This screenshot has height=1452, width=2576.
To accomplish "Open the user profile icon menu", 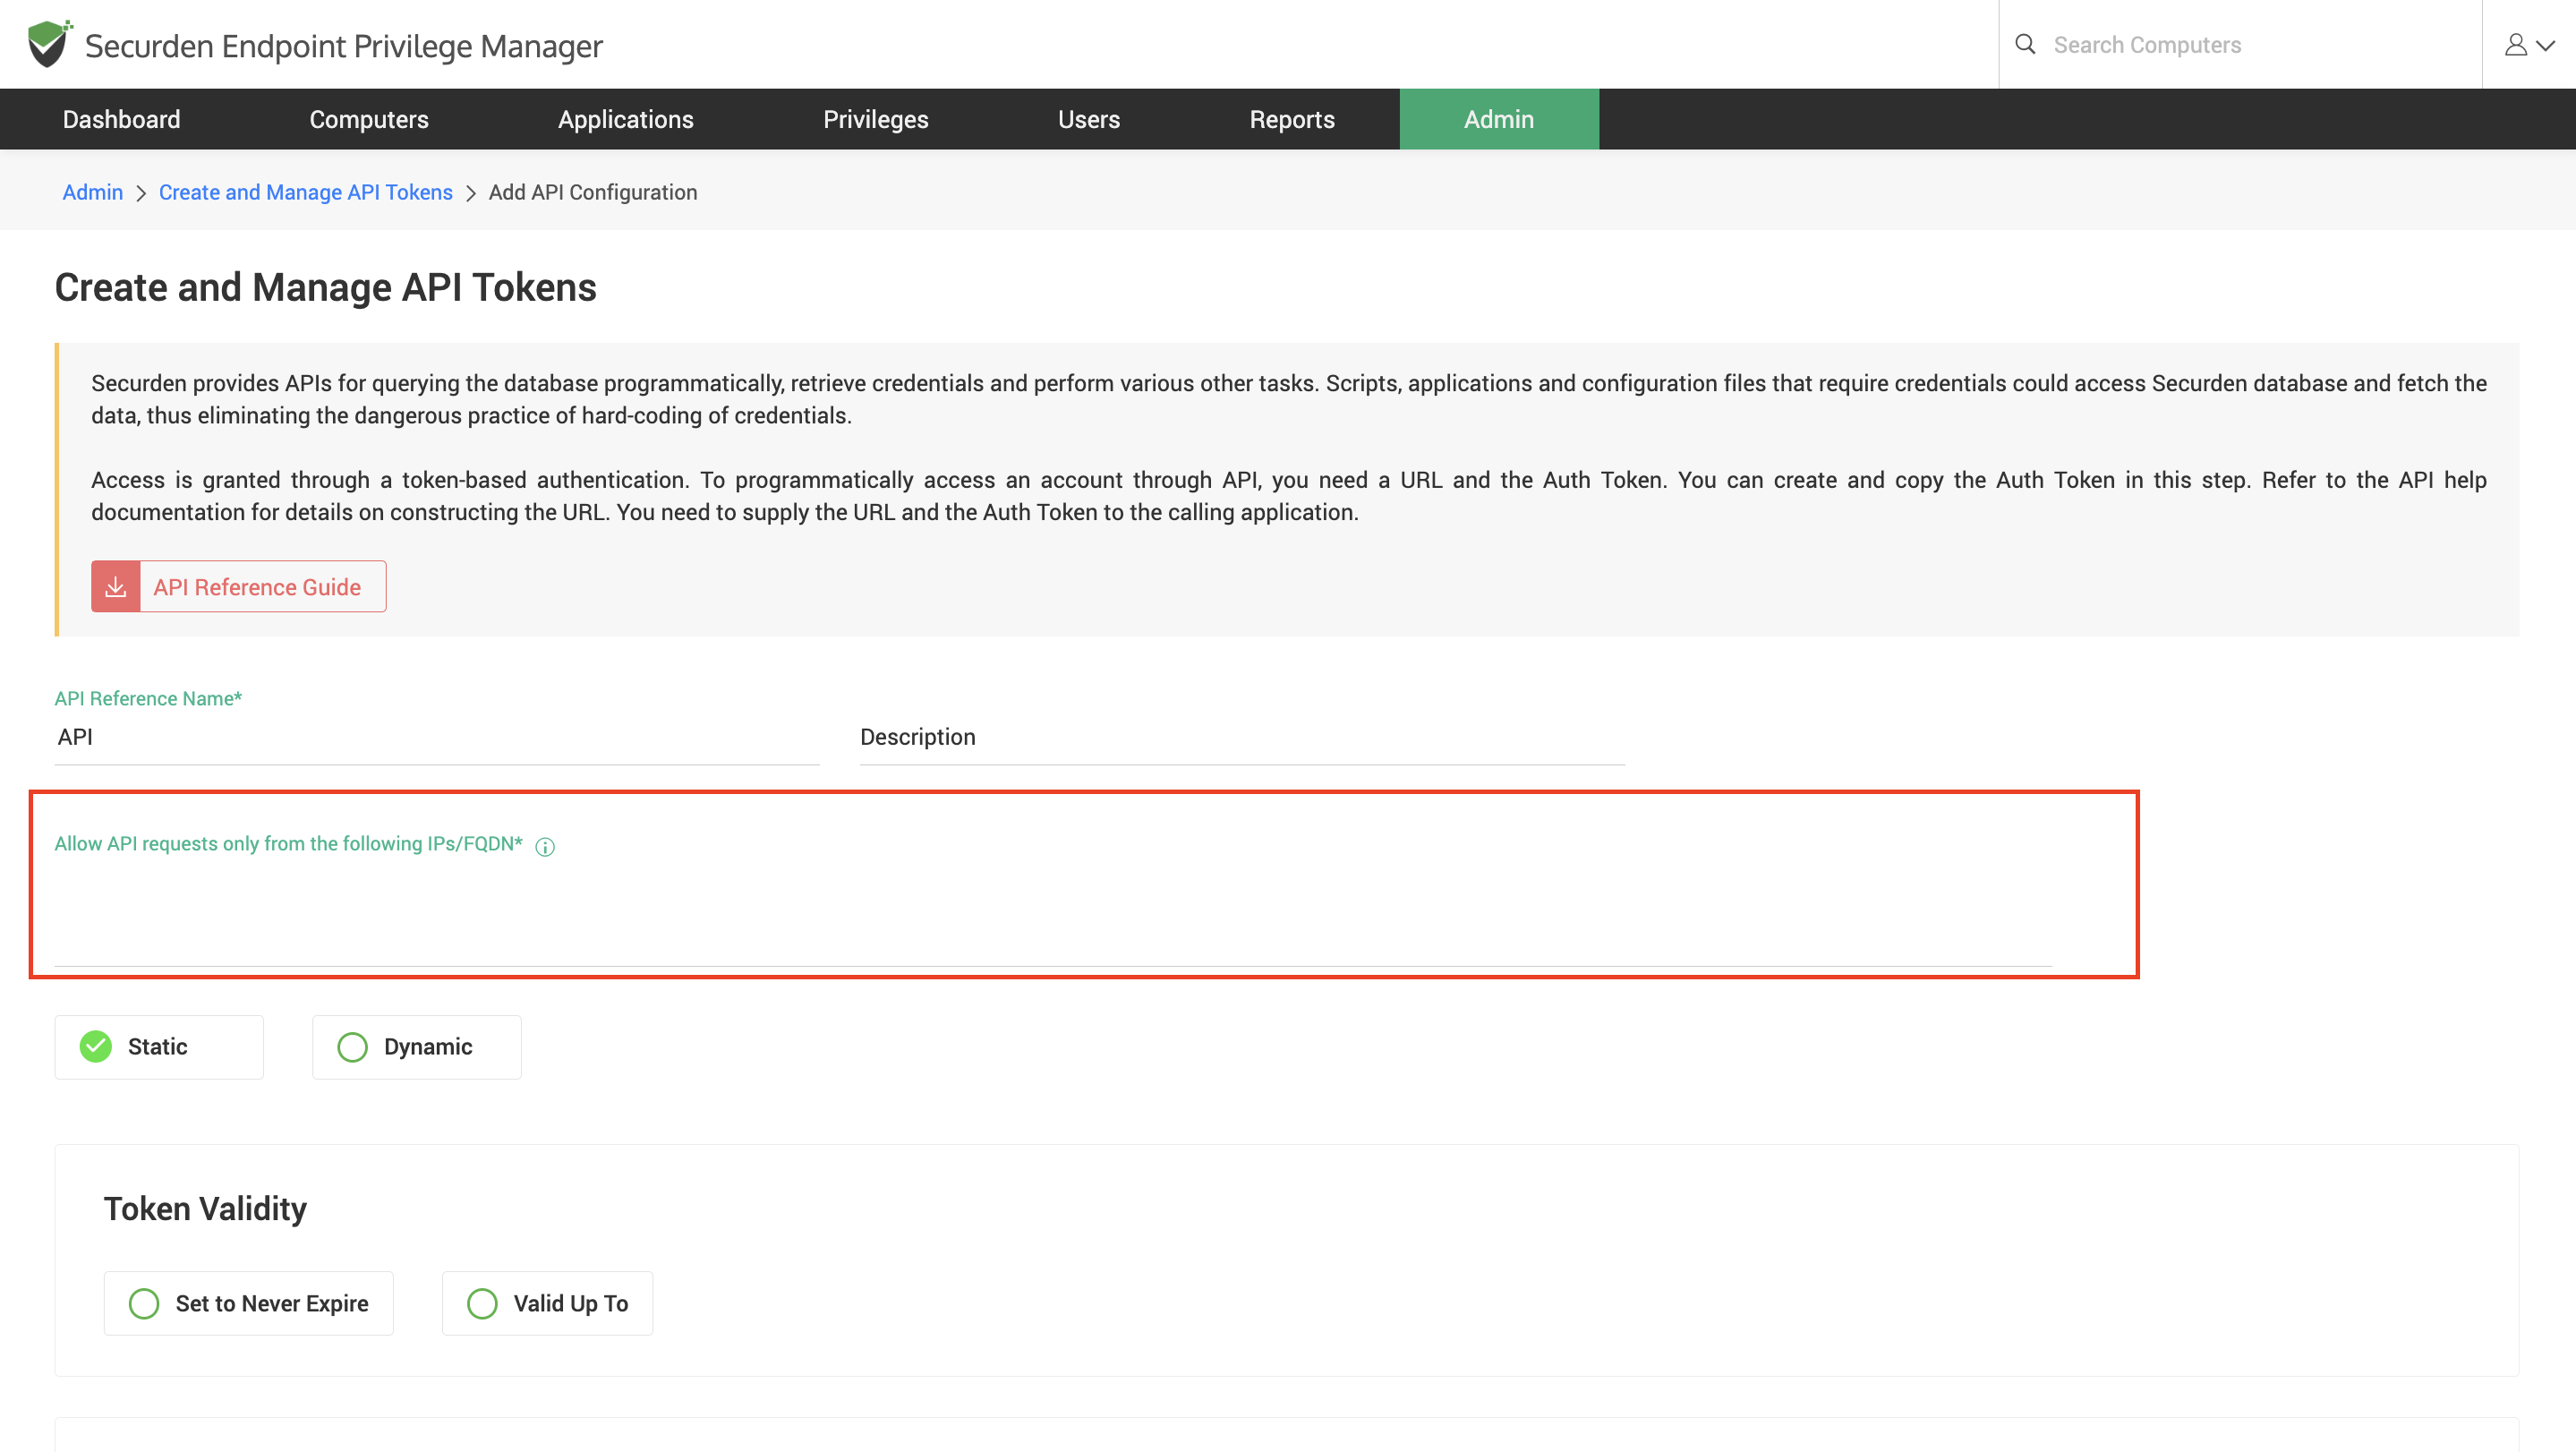I will (2527, 45).
